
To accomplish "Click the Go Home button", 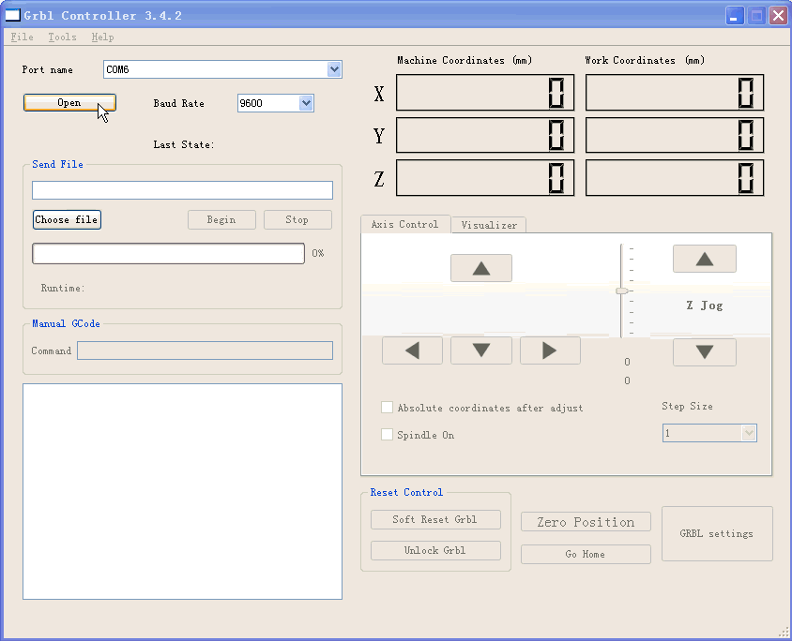I will [586, 554].
